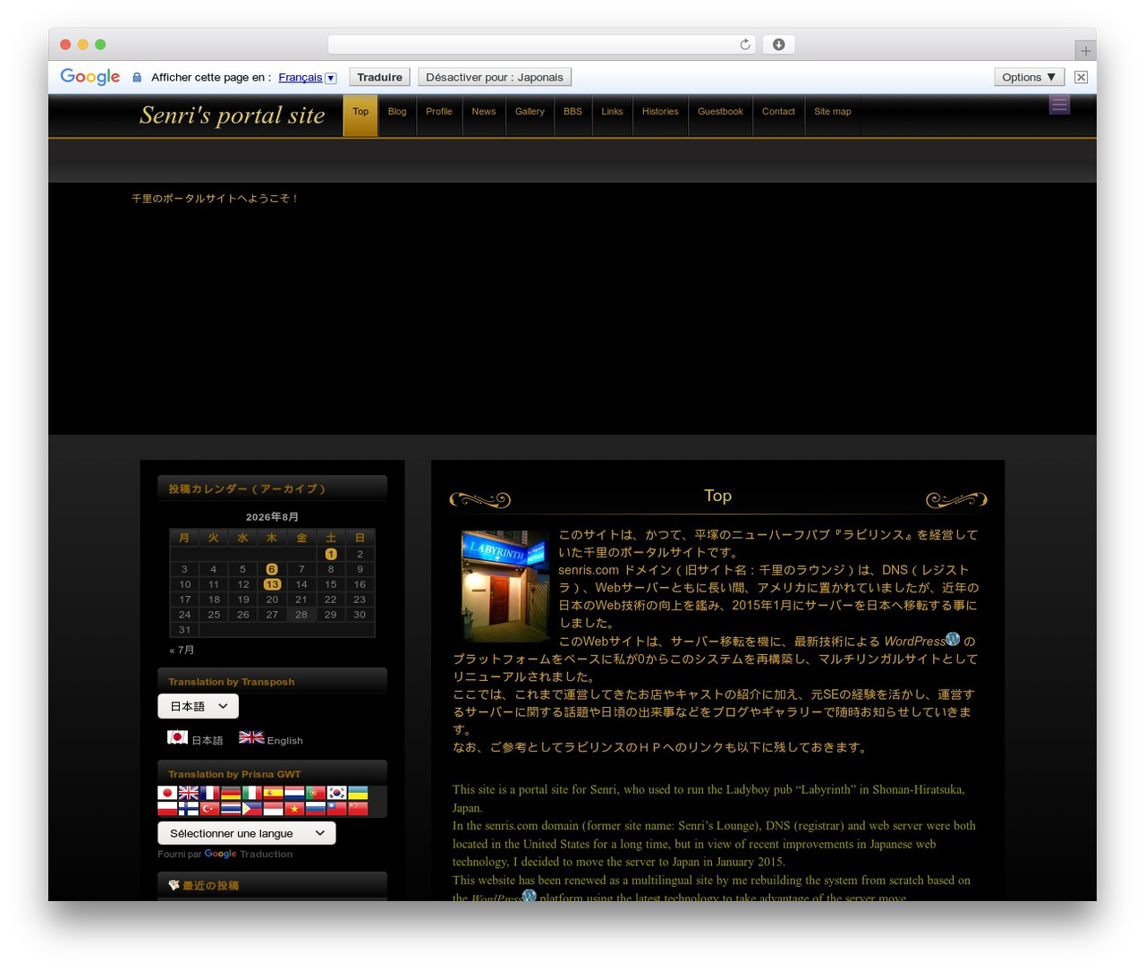Viewport: 1145px width, 970px height.
Task: Choose the Spain flag translation icon
Action: [273, 793]
